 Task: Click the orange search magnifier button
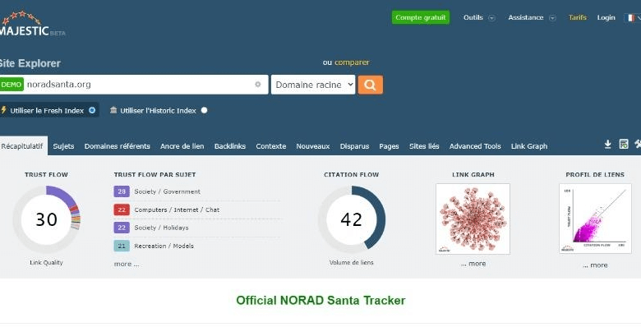[371, 85]
